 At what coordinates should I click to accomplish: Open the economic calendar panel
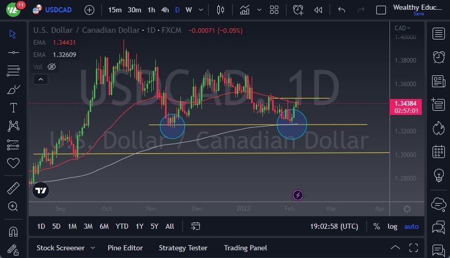[x=439, y=152]
